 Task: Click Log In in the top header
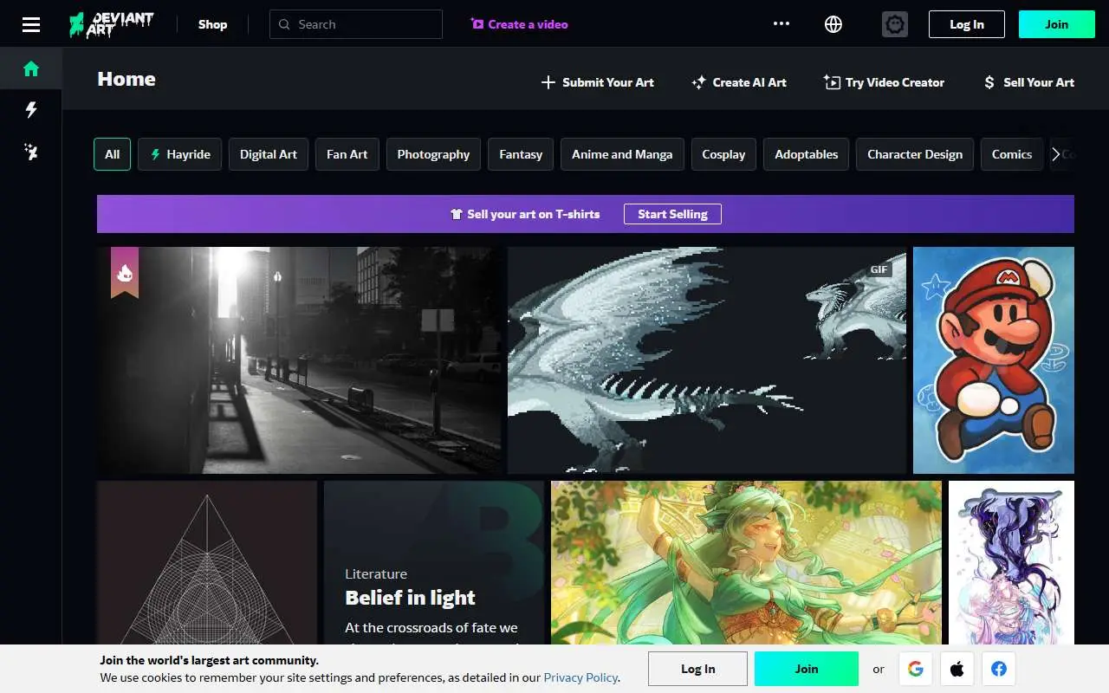pos(967,24)
